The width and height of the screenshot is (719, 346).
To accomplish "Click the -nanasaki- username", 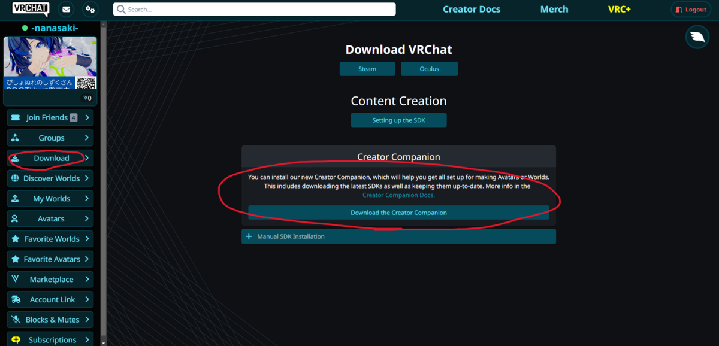I will click(x=55, y=28).
